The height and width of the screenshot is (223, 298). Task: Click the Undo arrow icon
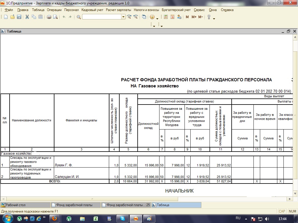pos(64,17)
